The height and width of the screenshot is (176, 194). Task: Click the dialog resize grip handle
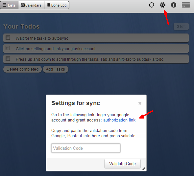[144, 168]
